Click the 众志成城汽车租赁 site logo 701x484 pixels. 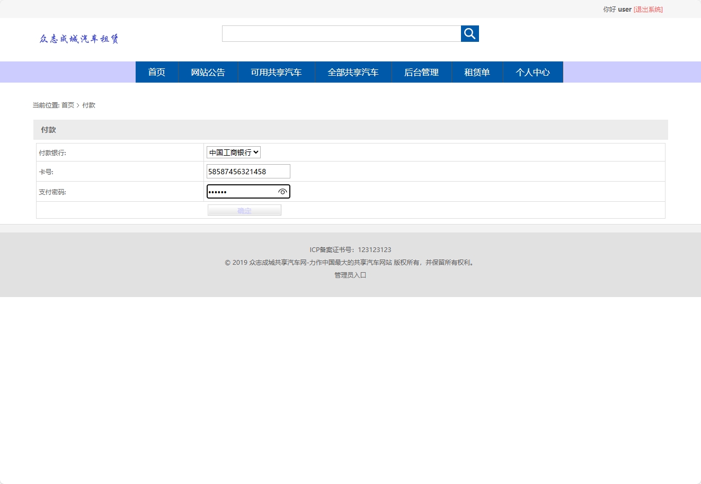(78, 38)
